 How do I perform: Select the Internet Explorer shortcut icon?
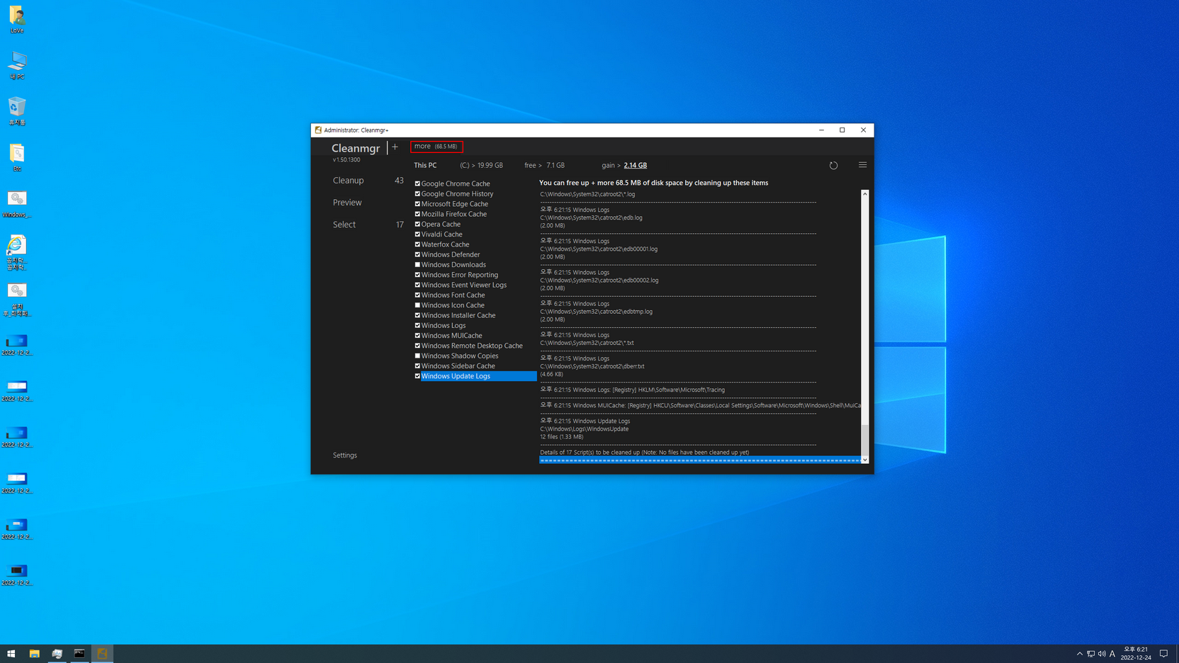tap(17, 253)
